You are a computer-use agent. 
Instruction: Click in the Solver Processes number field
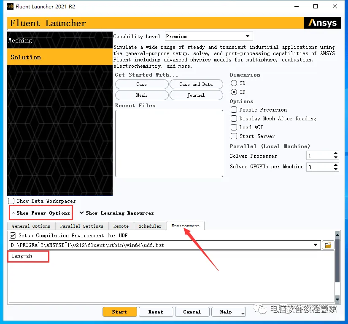319,156
